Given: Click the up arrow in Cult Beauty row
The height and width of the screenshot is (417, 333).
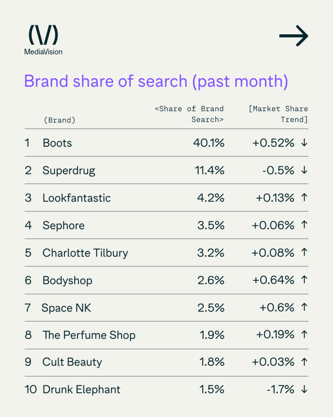Looking at the screenshot, I should click(x=304, y=362).
